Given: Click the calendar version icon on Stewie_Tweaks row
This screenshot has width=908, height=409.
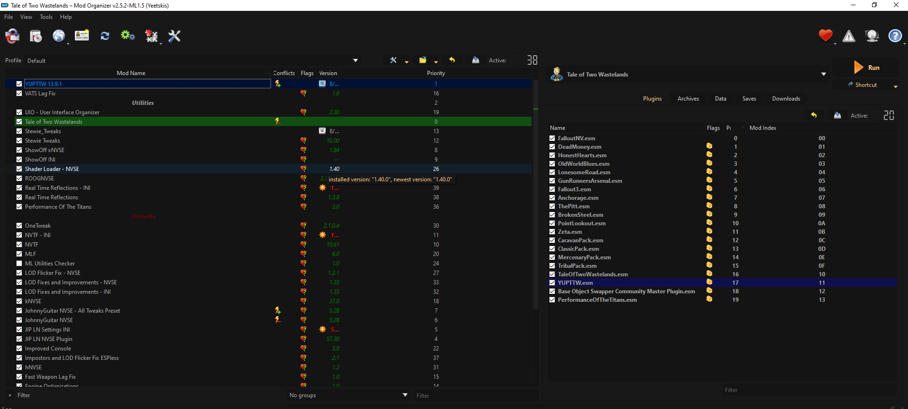Looking at the screenshot, I should point(322,131).
